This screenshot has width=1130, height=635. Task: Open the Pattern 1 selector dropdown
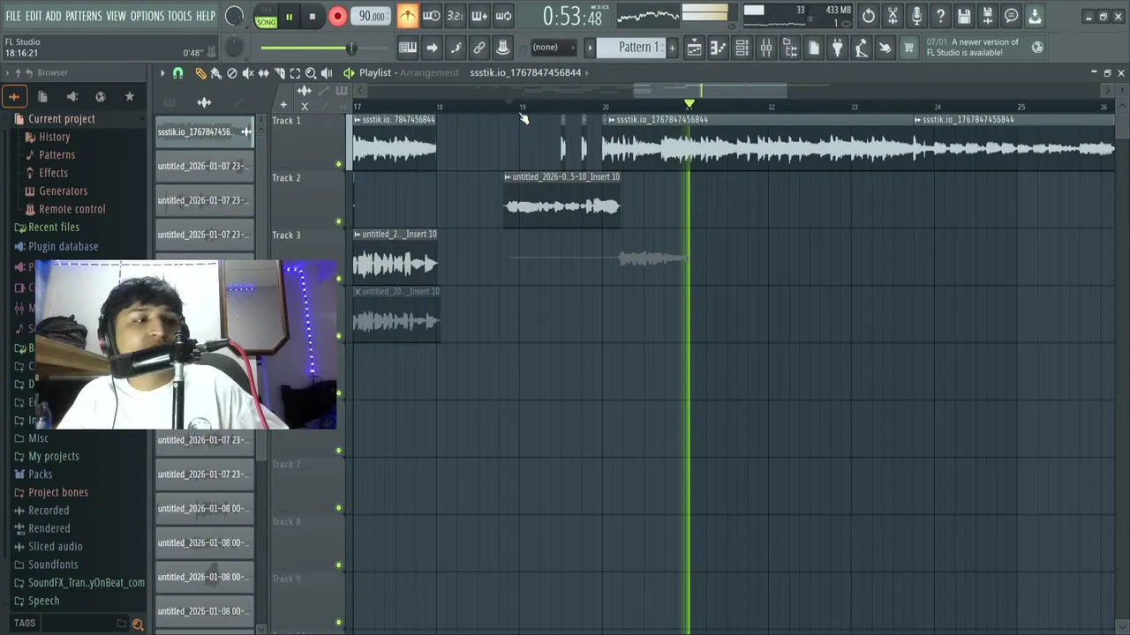(630, 48)
